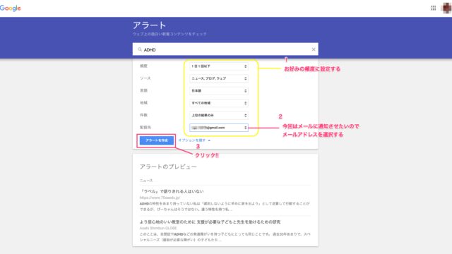This screenshot has width=452, height=254.
Task: Click the https://www.70seeds.jp/ URL
Action: (x=160, y=198)
